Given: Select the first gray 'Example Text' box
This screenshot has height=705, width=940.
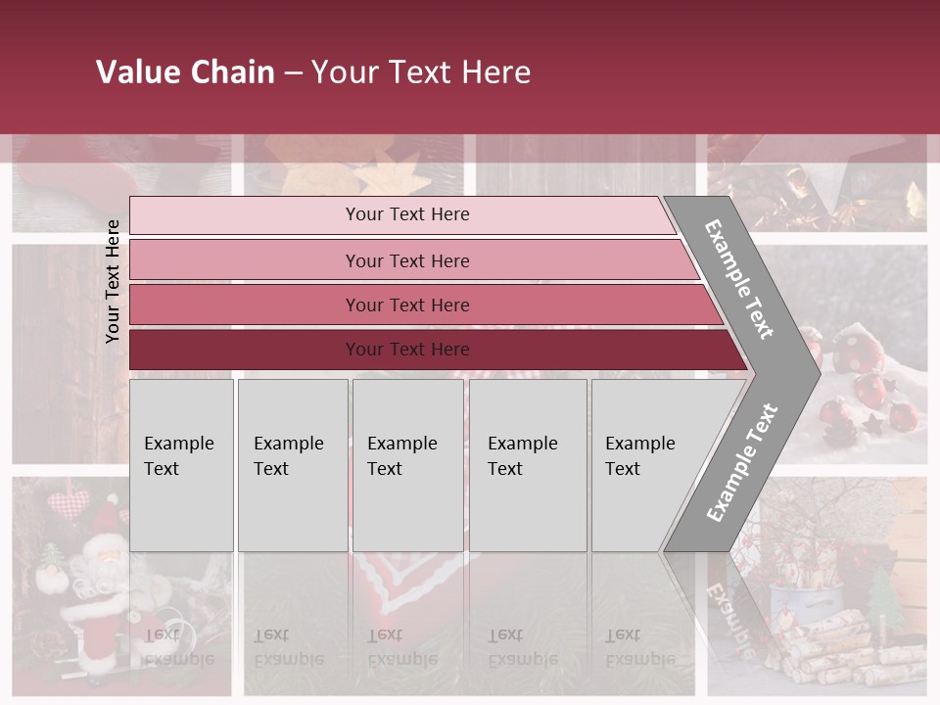Looking at the screenshot, I should 181,465.
